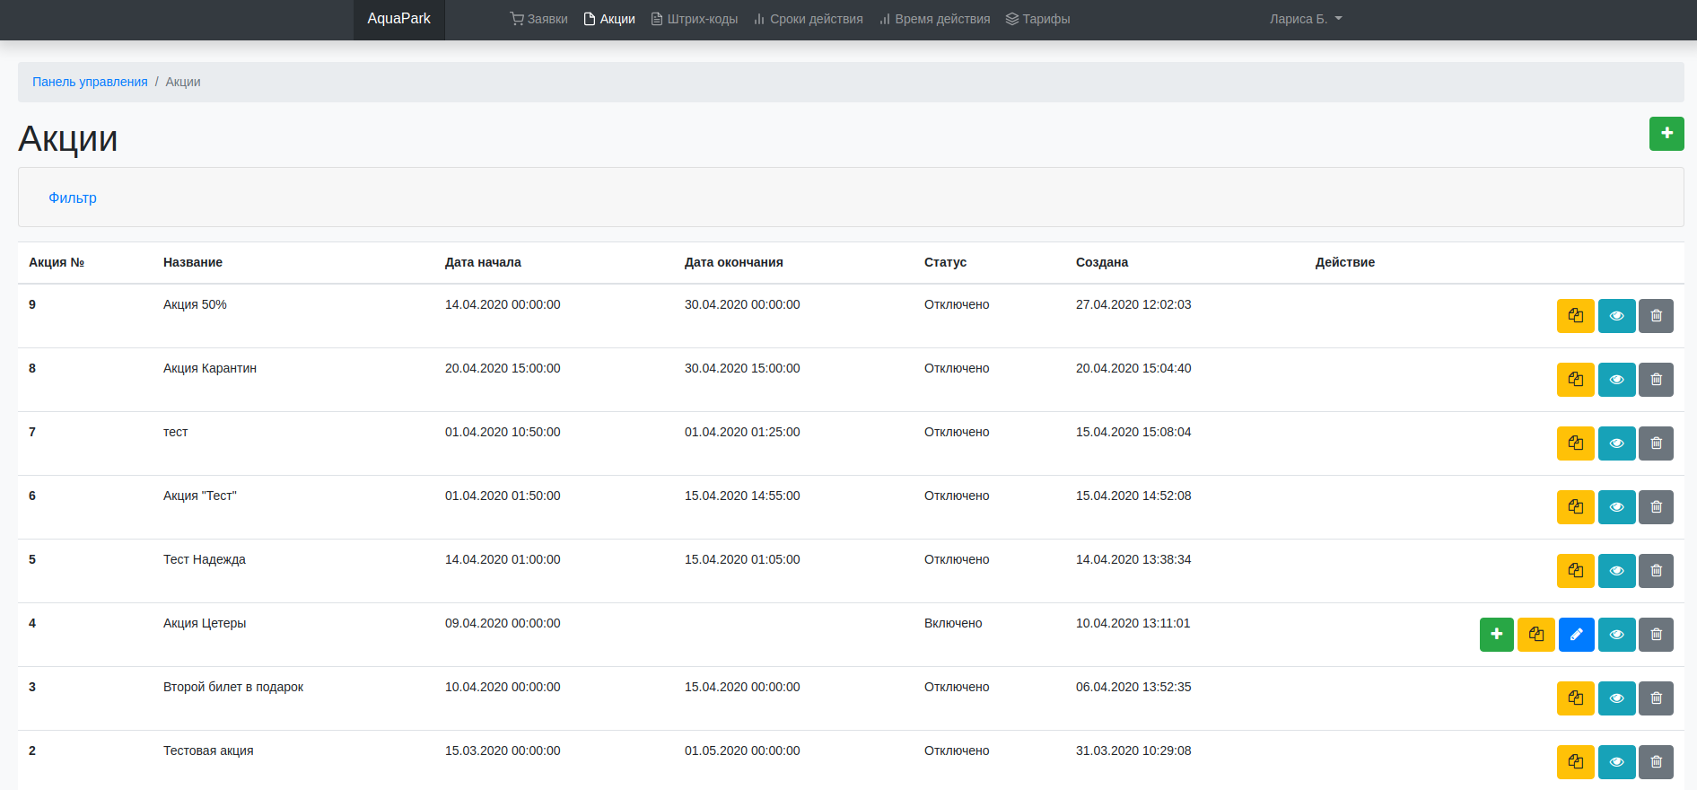
Task: Click the Панель управления breadcrumb link
Action: pos(90,82)
